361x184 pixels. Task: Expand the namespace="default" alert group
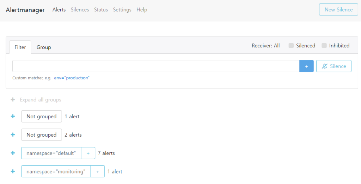click(x=13, y=153)
